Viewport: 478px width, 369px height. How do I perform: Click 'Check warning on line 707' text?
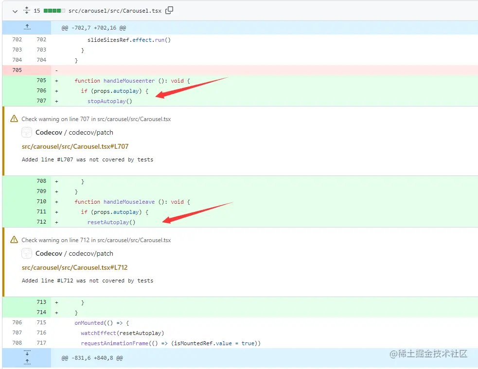click(x=96, y=119)
